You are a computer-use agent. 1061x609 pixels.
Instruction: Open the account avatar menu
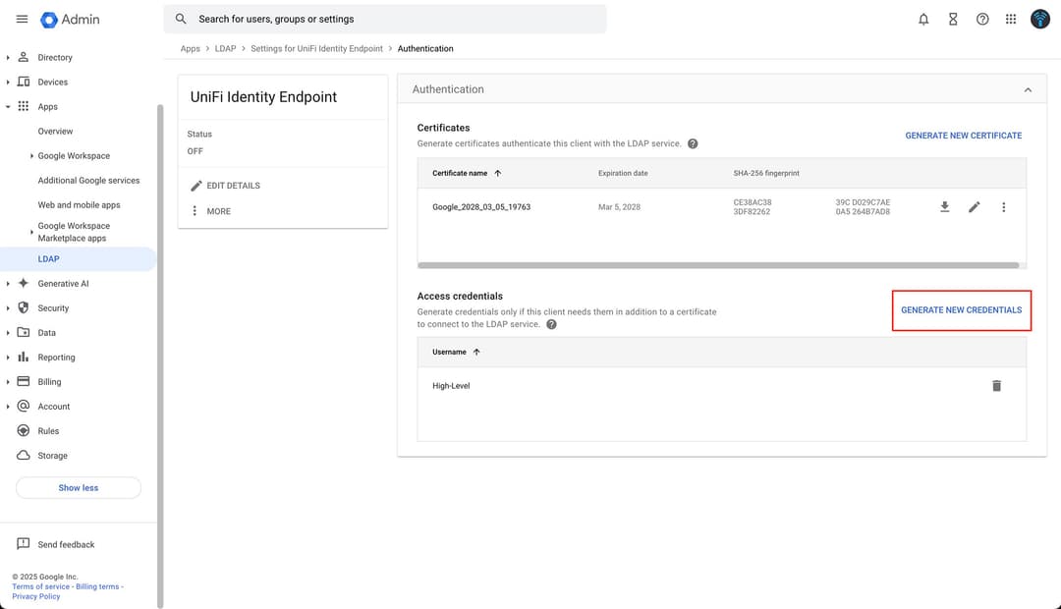pos(1040,19)
